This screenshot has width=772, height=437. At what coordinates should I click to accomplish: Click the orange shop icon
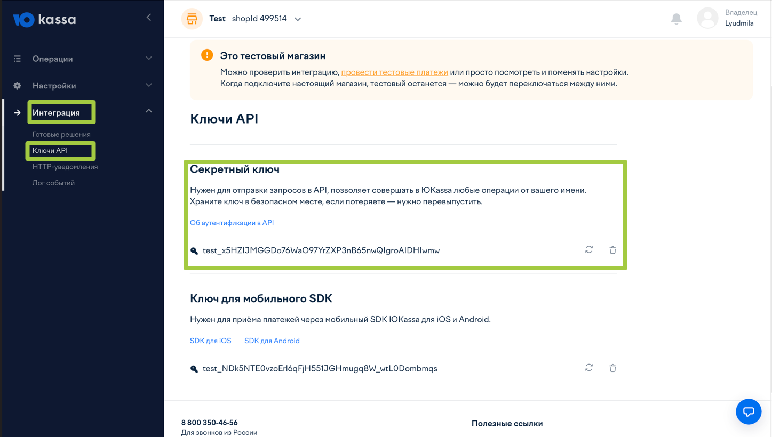point(192,19)
